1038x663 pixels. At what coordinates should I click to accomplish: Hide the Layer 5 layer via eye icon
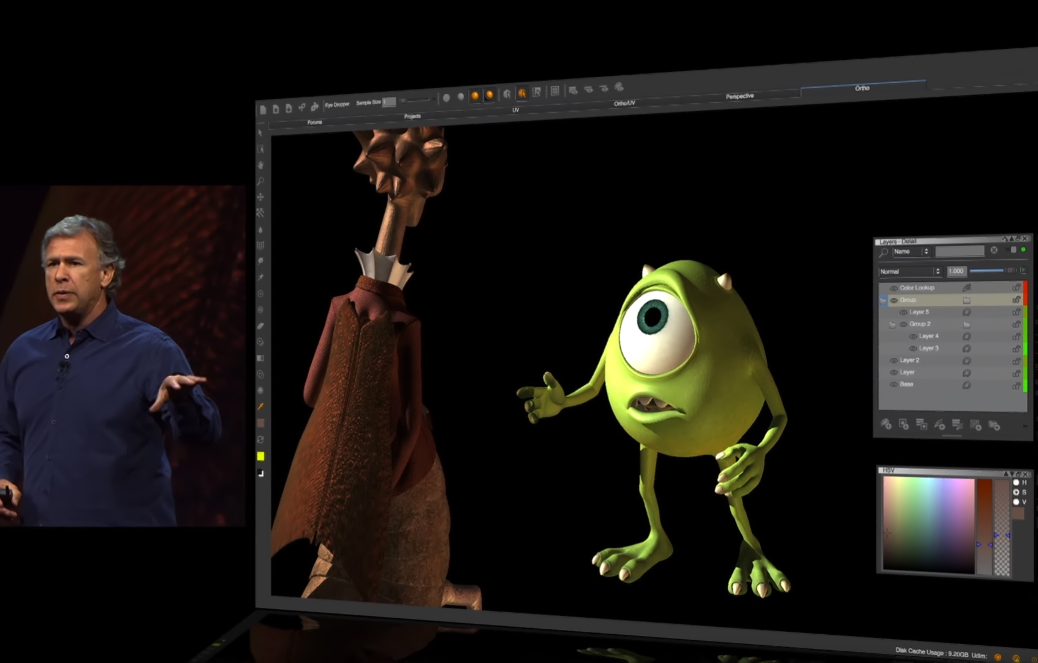(903, 312)
